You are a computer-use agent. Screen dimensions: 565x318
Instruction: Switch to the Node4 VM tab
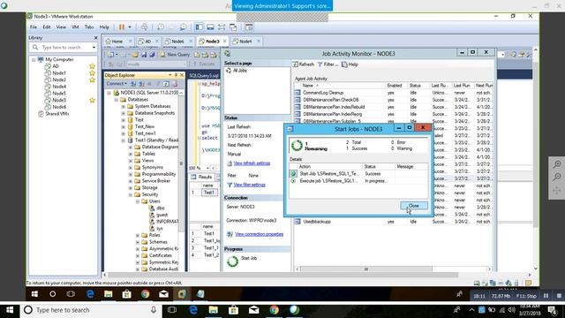coord(245,42)
